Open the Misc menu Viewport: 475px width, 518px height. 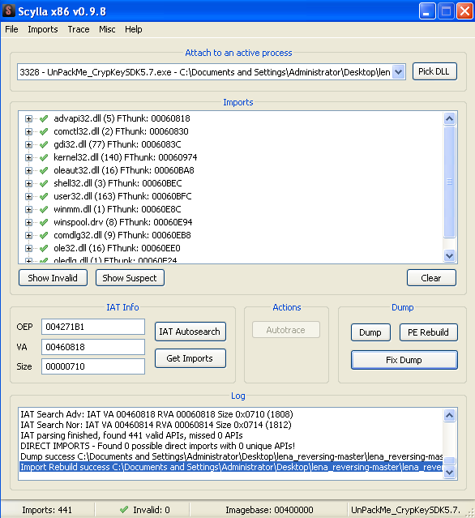107,29
